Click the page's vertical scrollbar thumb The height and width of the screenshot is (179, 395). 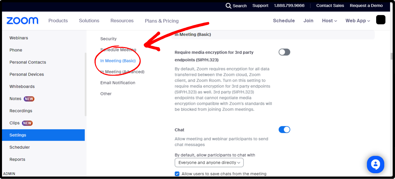pyautogui.click(x=392, y=56)
